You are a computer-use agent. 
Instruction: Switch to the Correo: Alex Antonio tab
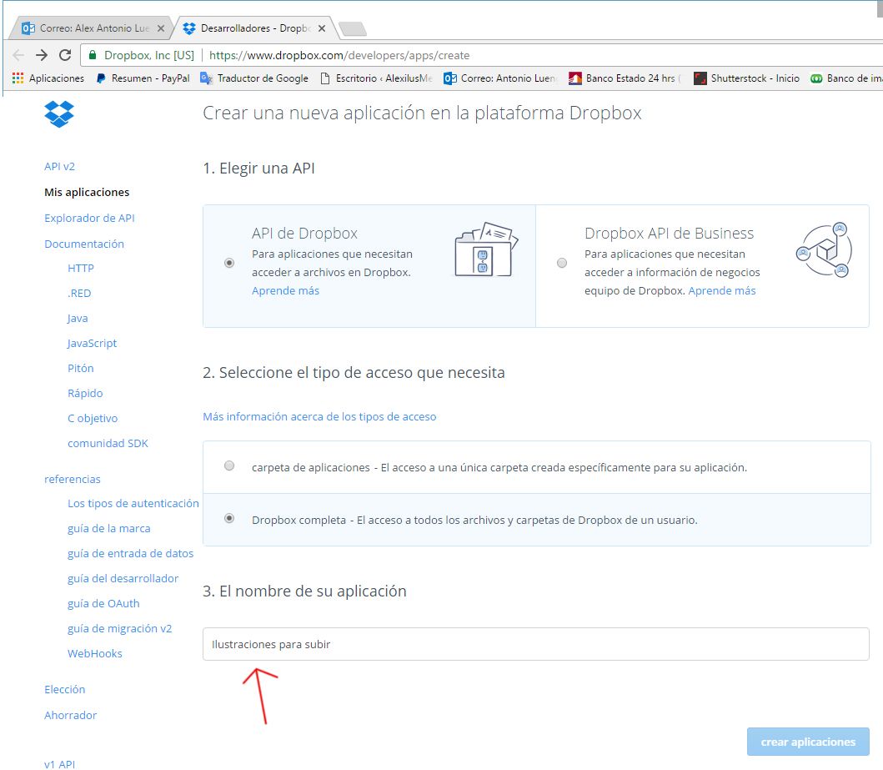(x=93, y=28)
